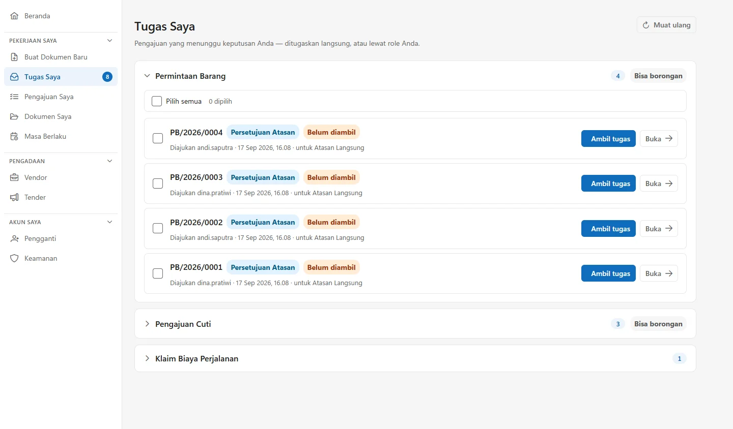733x429 pixels.
Task: Mark the checkbox for PB/2026/0002
Action: click(158, 228)
